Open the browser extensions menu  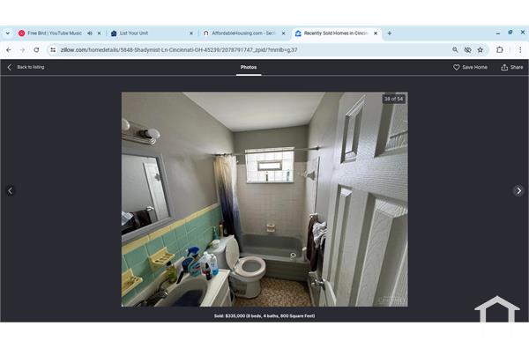500,50
